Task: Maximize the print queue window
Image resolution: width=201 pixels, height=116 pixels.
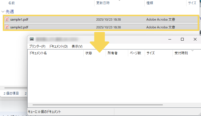Action: point(182,40)
